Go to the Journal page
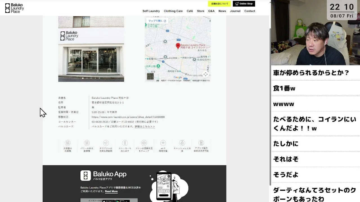Viewport: 360px width, 202px height. point(235,11)
